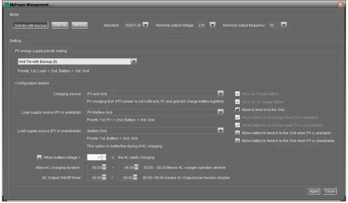Click AC Output timer ON time field
Viewport: 348px width, 203px height.
pyautogui.click(x=95, y=178)
